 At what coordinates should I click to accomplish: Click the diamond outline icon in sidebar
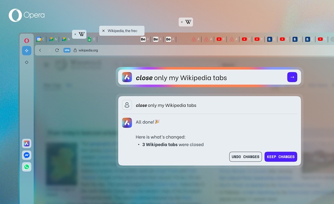[x=26, y=62]
